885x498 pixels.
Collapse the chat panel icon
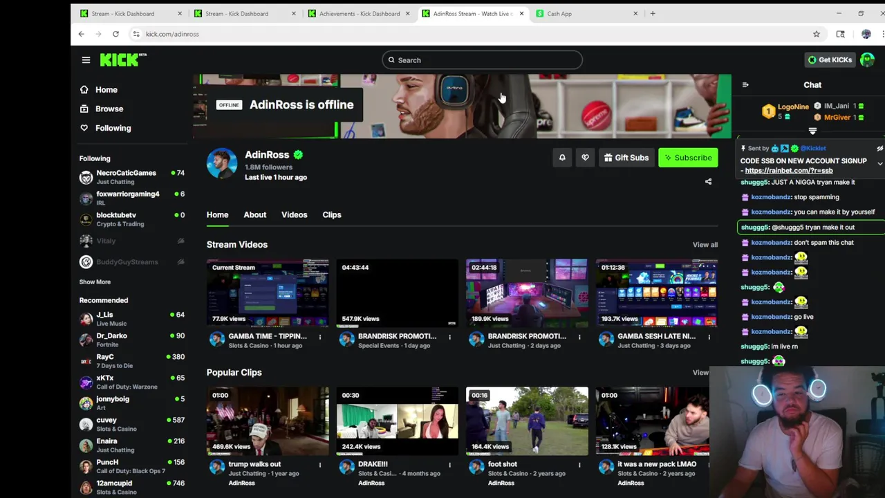745,85
